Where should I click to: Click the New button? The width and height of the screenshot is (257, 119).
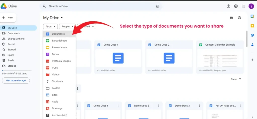8,18
